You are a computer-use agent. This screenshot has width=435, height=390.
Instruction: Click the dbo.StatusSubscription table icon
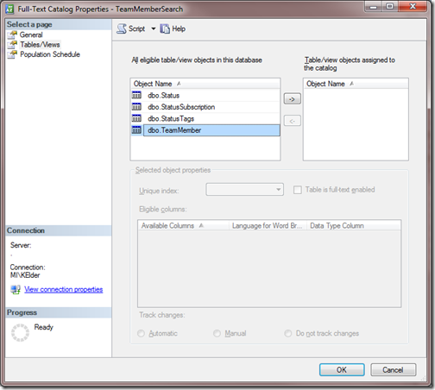pos(136,107)
